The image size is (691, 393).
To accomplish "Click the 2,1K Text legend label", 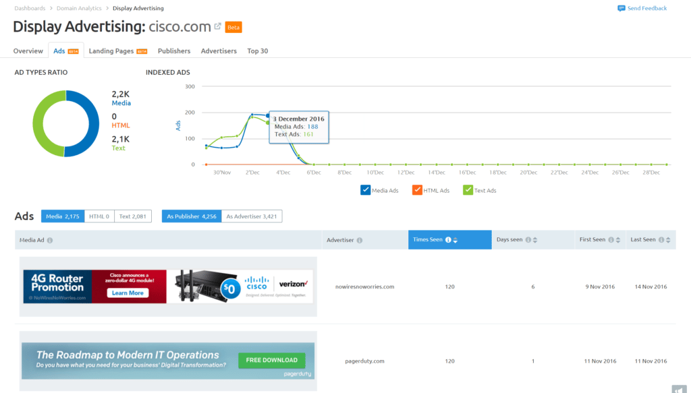I will [x=120, y=143].
